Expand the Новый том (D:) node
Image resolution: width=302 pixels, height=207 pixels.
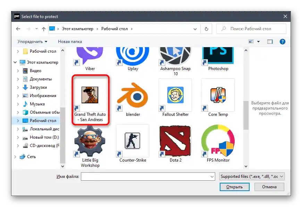coord(18,137)
